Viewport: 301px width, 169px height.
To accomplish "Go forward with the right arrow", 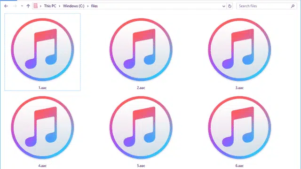I will point(15,6).
